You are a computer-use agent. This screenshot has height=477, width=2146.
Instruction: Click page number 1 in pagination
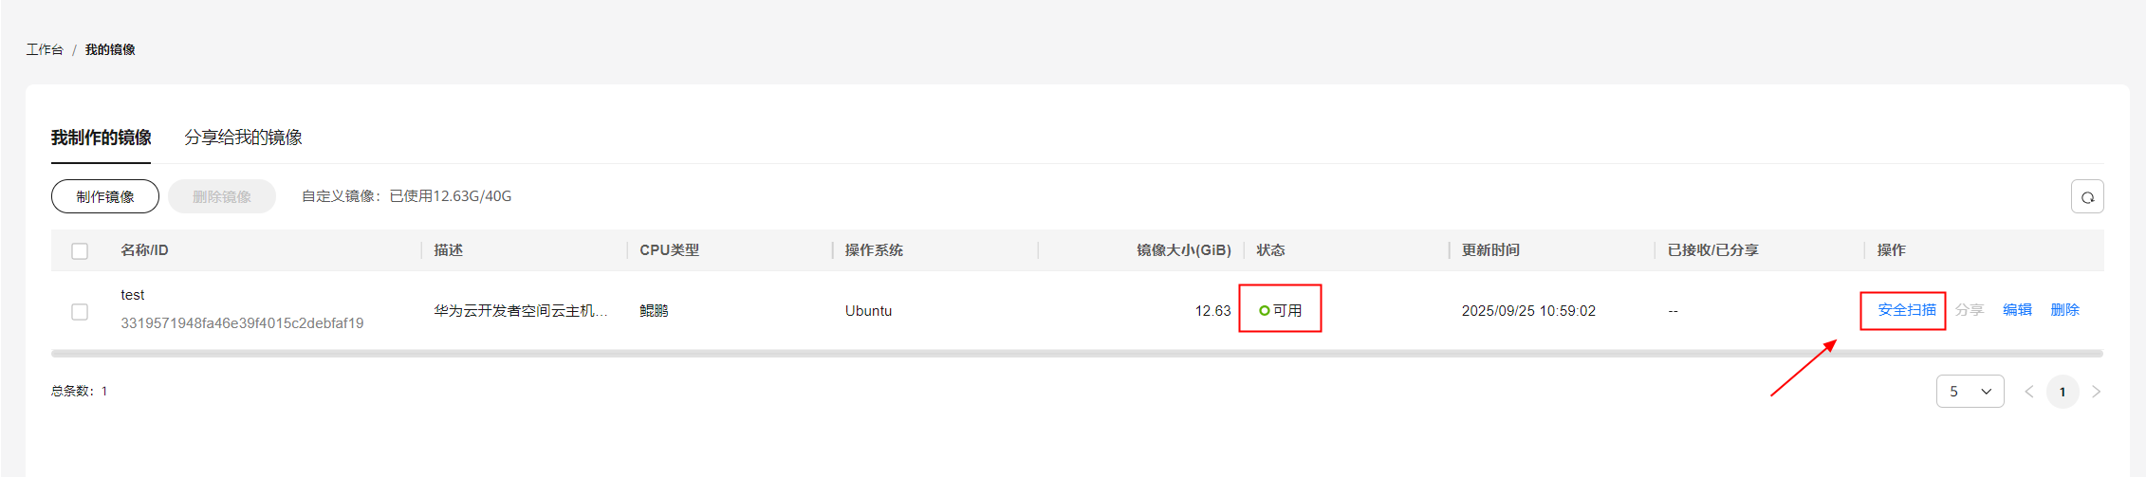coord(2063,392)
